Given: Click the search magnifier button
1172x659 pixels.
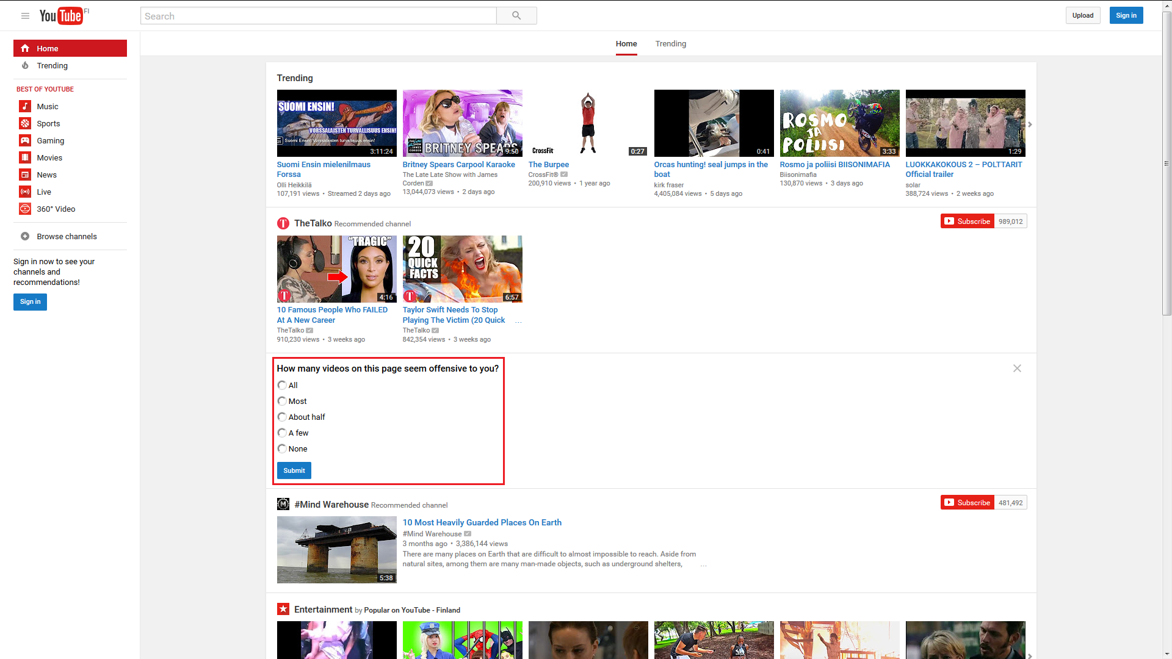Looking at the screenshot, I should pos(516,16).
